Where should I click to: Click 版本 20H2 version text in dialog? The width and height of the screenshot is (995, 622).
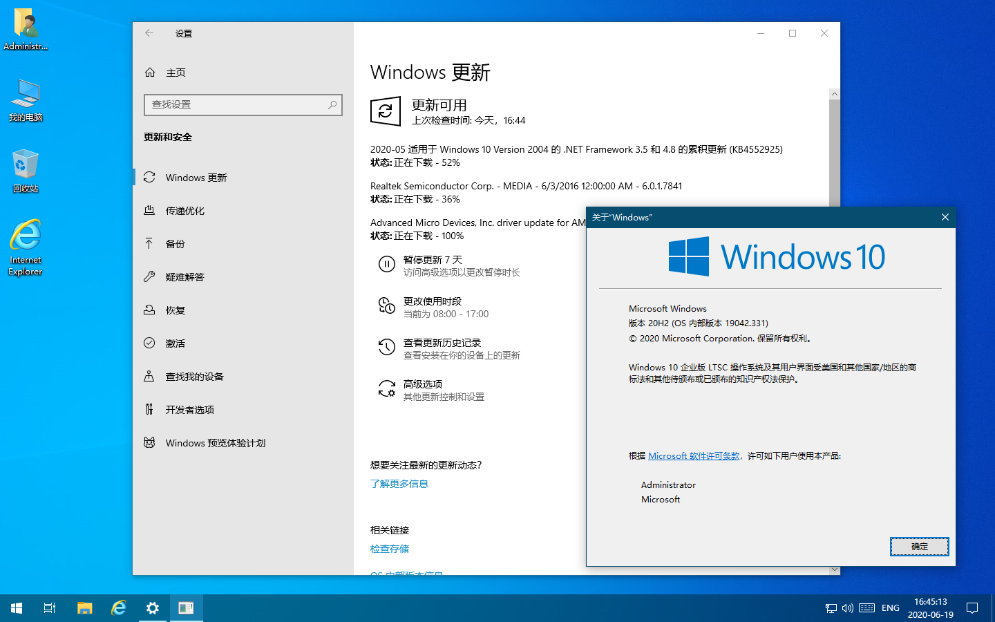698,323
